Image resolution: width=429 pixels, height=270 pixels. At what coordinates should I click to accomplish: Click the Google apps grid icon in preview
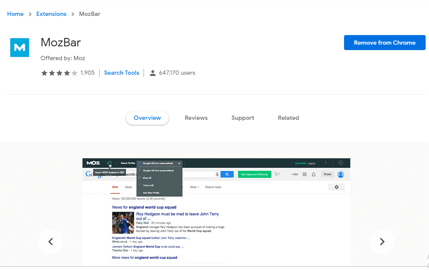click(x=305, y=174)
